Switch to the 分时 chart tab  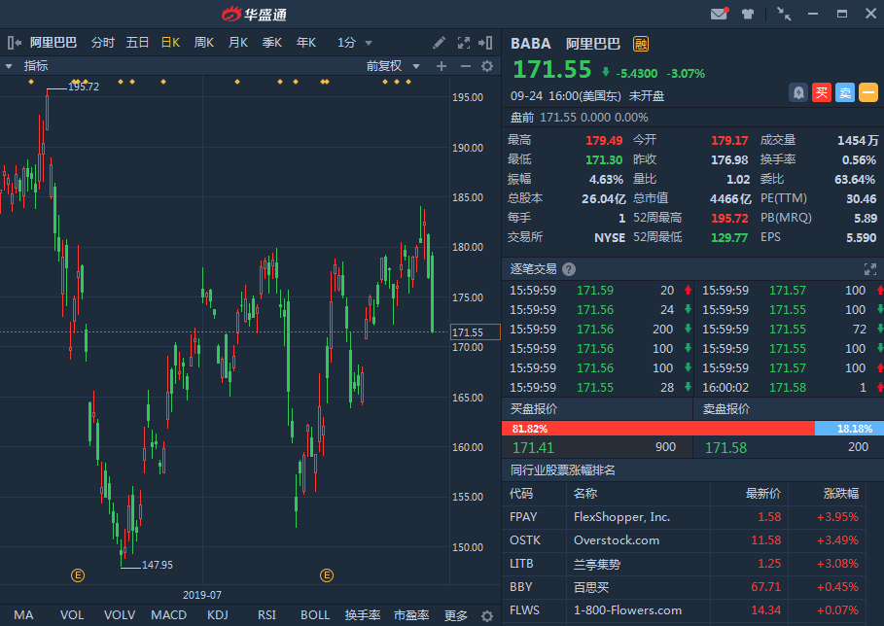tap(102, 43)
